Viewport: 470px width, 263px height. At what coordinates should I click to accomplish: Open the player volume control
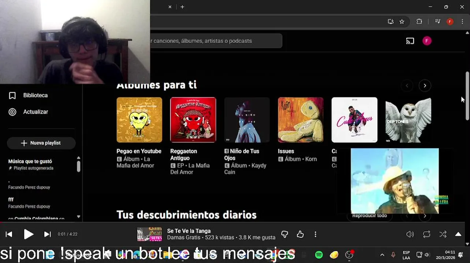click(x=410, y=235)
